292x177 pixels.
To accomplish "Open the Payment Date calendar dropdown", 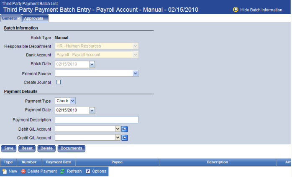I will pos(92,110).
